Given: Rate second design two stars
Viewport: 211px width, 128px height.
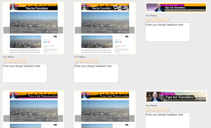Looking at the screenshot, I should [x=82, y=61].
